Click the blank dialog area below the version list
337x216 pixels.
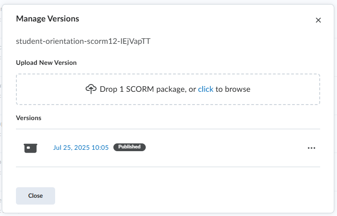click(168, 177)
